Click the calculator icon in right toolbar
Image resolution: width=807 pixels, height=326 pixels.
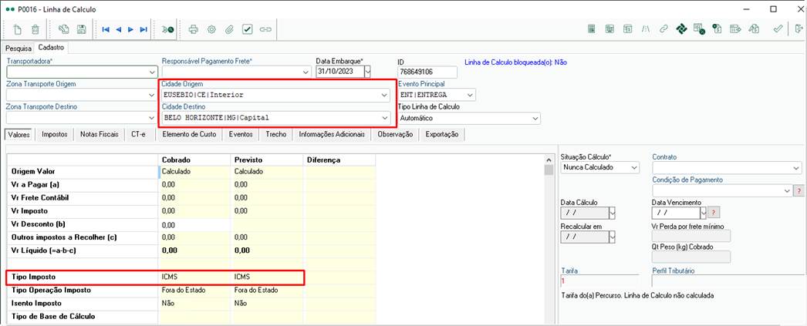click(592, 29)
